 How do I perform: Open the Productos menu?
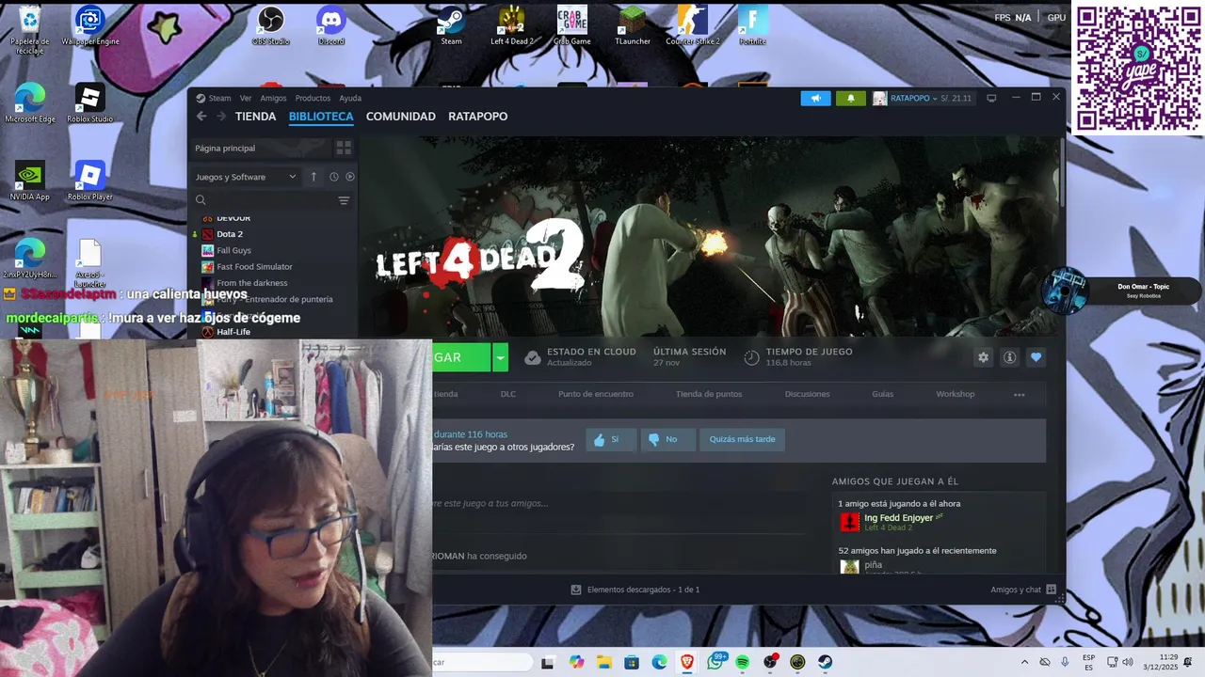313,98
